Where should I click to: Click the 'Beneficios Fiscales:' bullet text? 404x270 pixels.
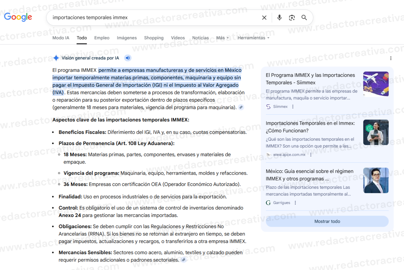click(82, 132)
